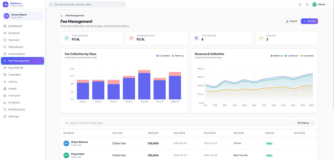Toggle Revenue legend in line chart
Viewport: 334px width, 160px height.
277,56
